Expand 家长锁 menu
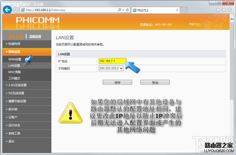The height and width of the screenshot is (155, 236). tap(27, 109)
